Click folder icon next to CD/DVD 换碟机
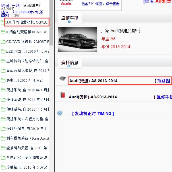This screenshot has height=172, width=172. [x=3, y=42]
